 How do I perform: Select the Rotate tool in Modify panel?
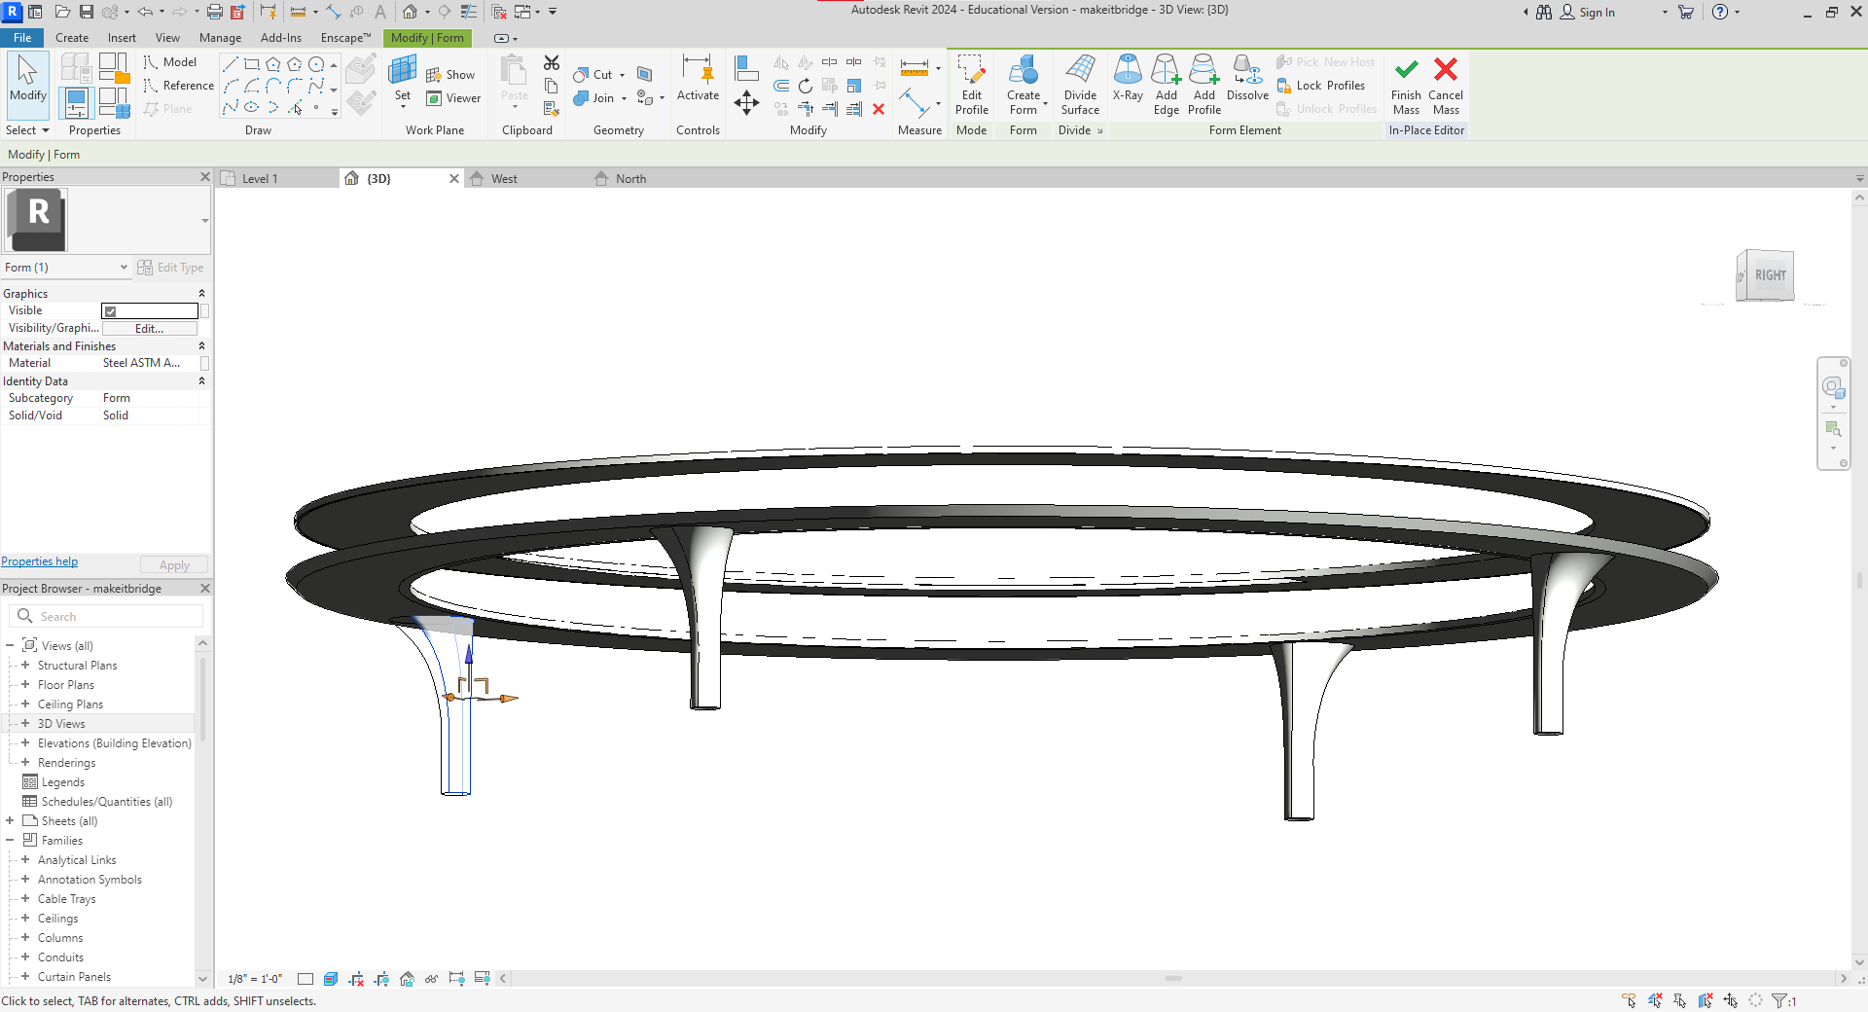806,86
